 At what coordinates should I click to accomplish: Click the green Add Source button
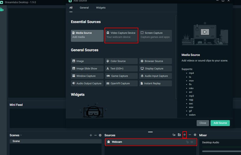(220, 123)
